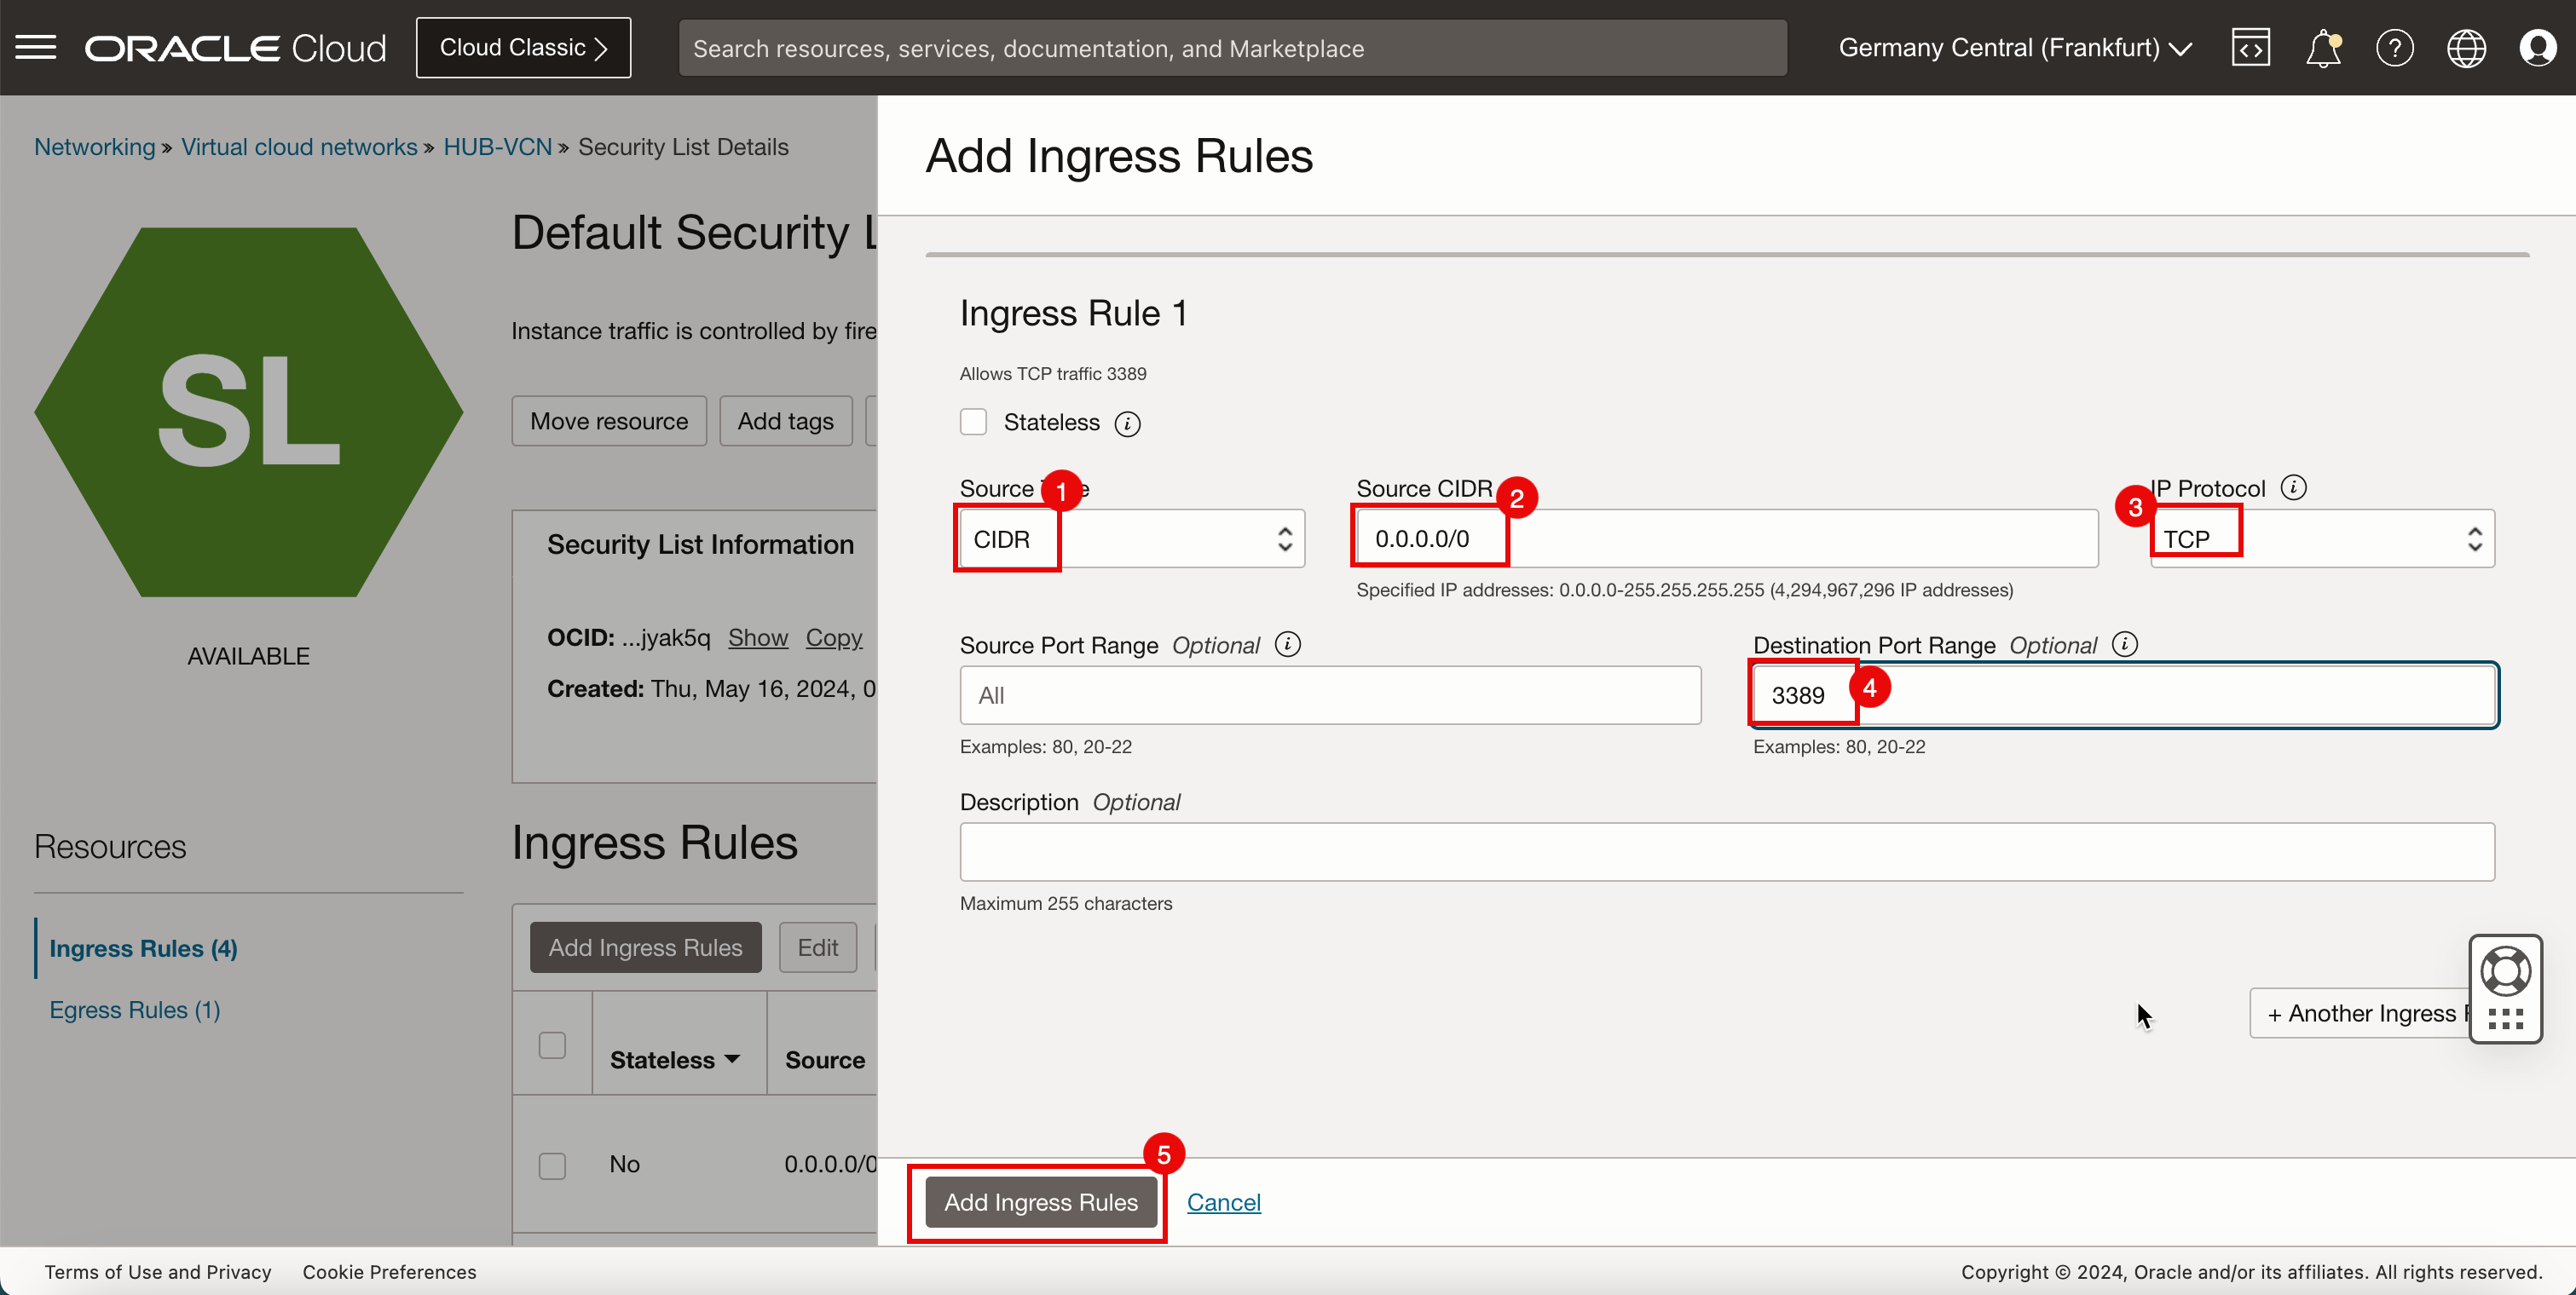Image resolution: width=2576 pixels, height=1295 pixels.
Task: Click the hamburger menu icon
Action: click(37, 46)
